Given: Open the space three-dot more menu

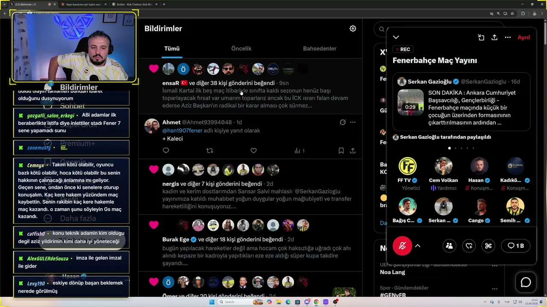Looking at the screenshot, I should (508, 38).
